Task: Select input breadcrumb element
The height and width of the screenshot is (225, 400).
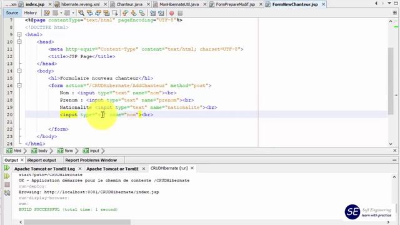Action: 91,151
